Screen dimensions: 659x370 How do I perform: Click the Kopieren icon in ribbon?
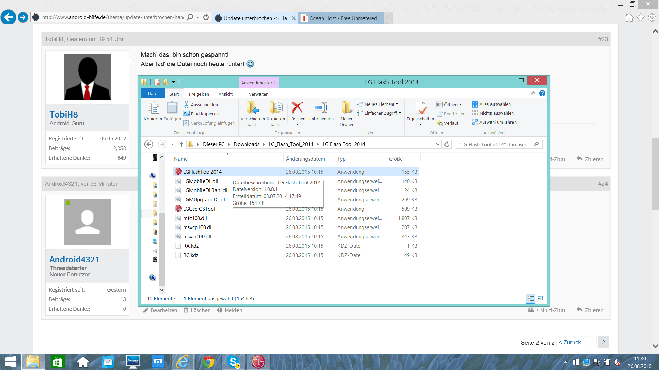(x=153, y=111)
